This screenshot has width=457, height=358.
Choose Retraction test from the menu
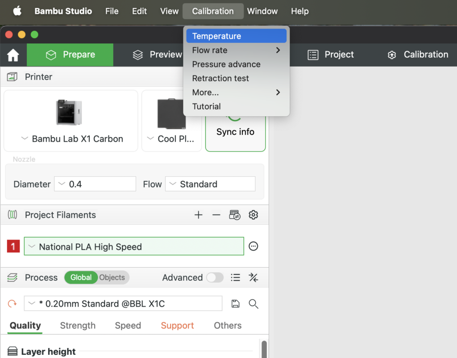pyautogui.click(x=237, y=78)
